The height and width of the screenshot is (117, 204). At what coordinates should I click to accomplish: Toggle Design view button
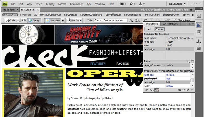coord(34,20)
